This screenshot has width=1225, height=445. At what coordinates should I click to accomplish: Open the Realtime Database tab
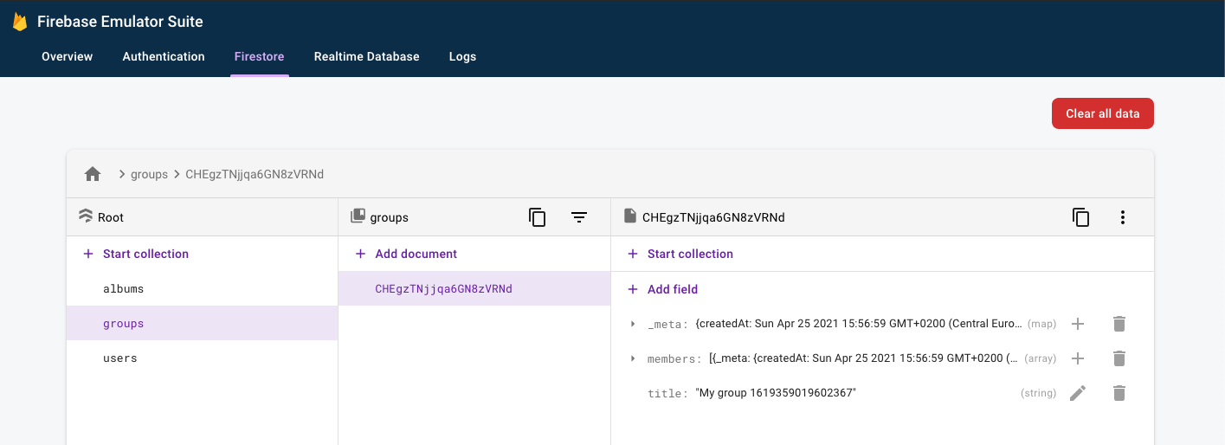click(366, 56)
